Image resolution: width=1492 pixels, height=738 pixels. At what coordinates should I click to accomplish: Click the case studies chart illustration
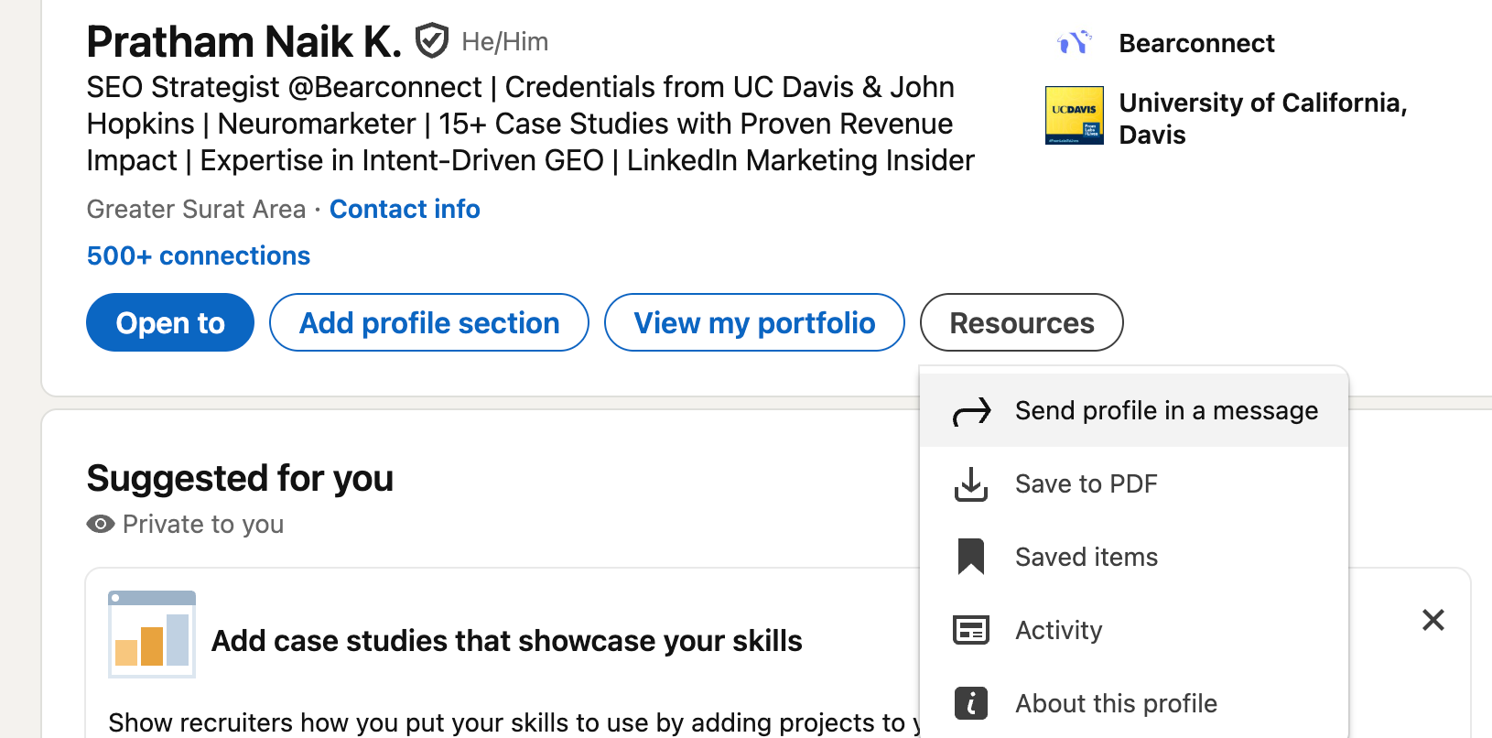152,634
